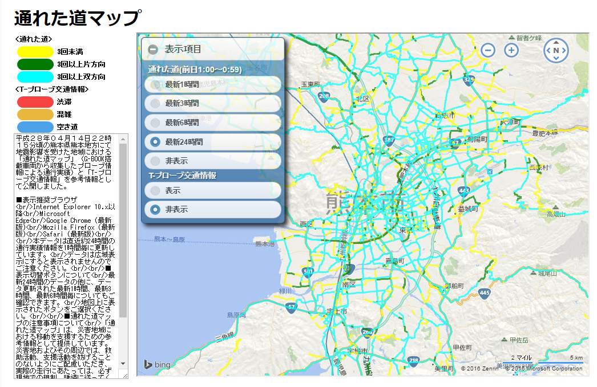Click the route 445 shield marker
The image size is (597, 387).
(485, 293)
